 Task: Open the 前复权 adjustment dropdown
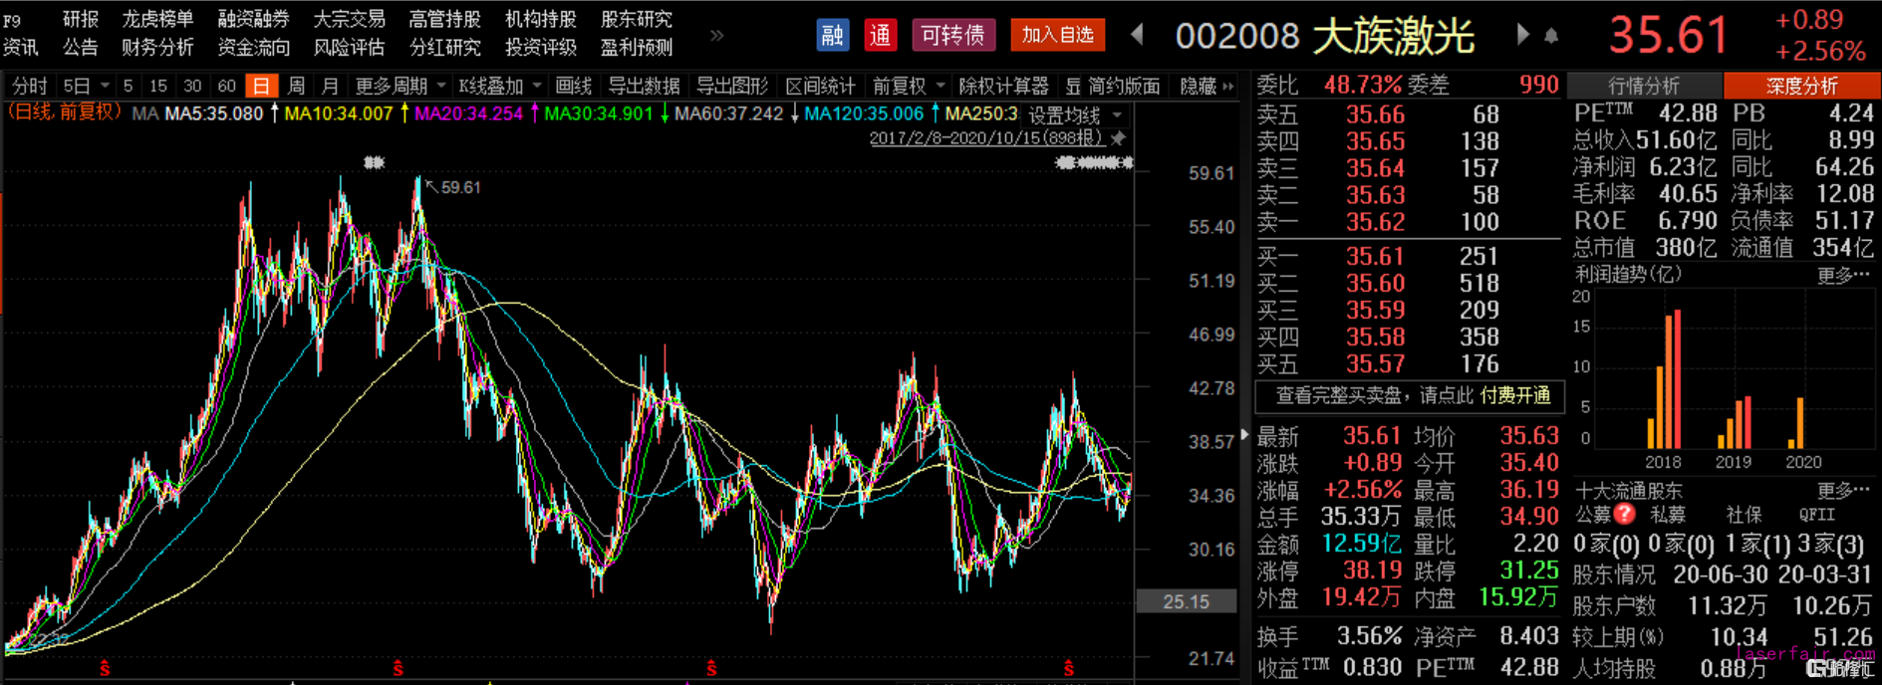(908, 87)
